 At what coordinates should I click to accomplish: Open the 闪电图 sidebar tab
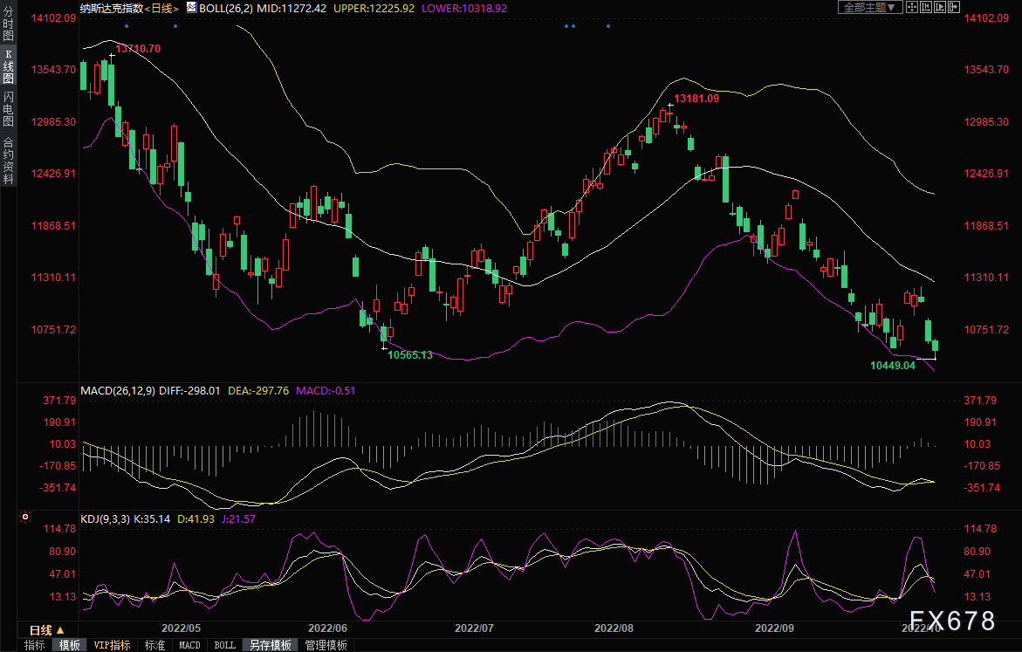pyautogui.click(x=8, y=107)
